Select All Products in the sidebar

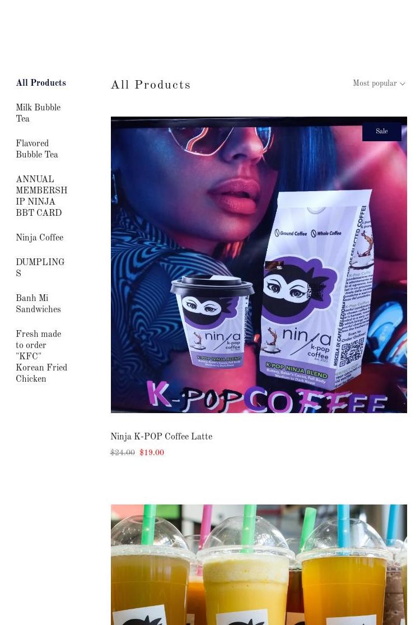(x=41, y=82)
